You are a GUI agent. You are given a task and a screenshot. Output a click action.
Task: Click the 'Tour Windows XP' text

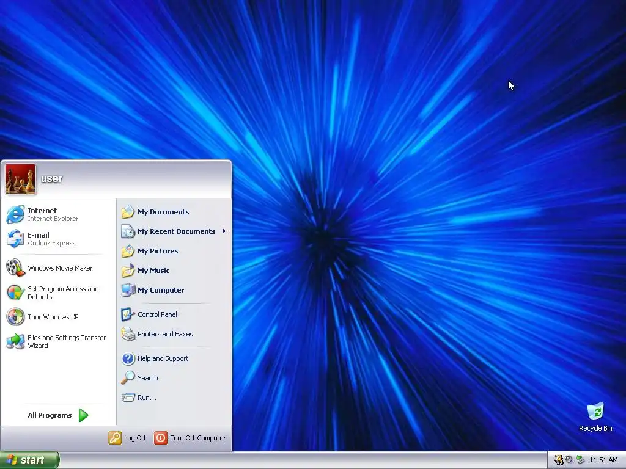53,317
